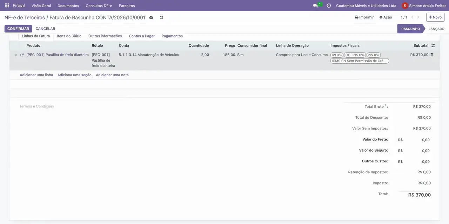Open the external link for PEC-001 line

[x=22, y=55]
